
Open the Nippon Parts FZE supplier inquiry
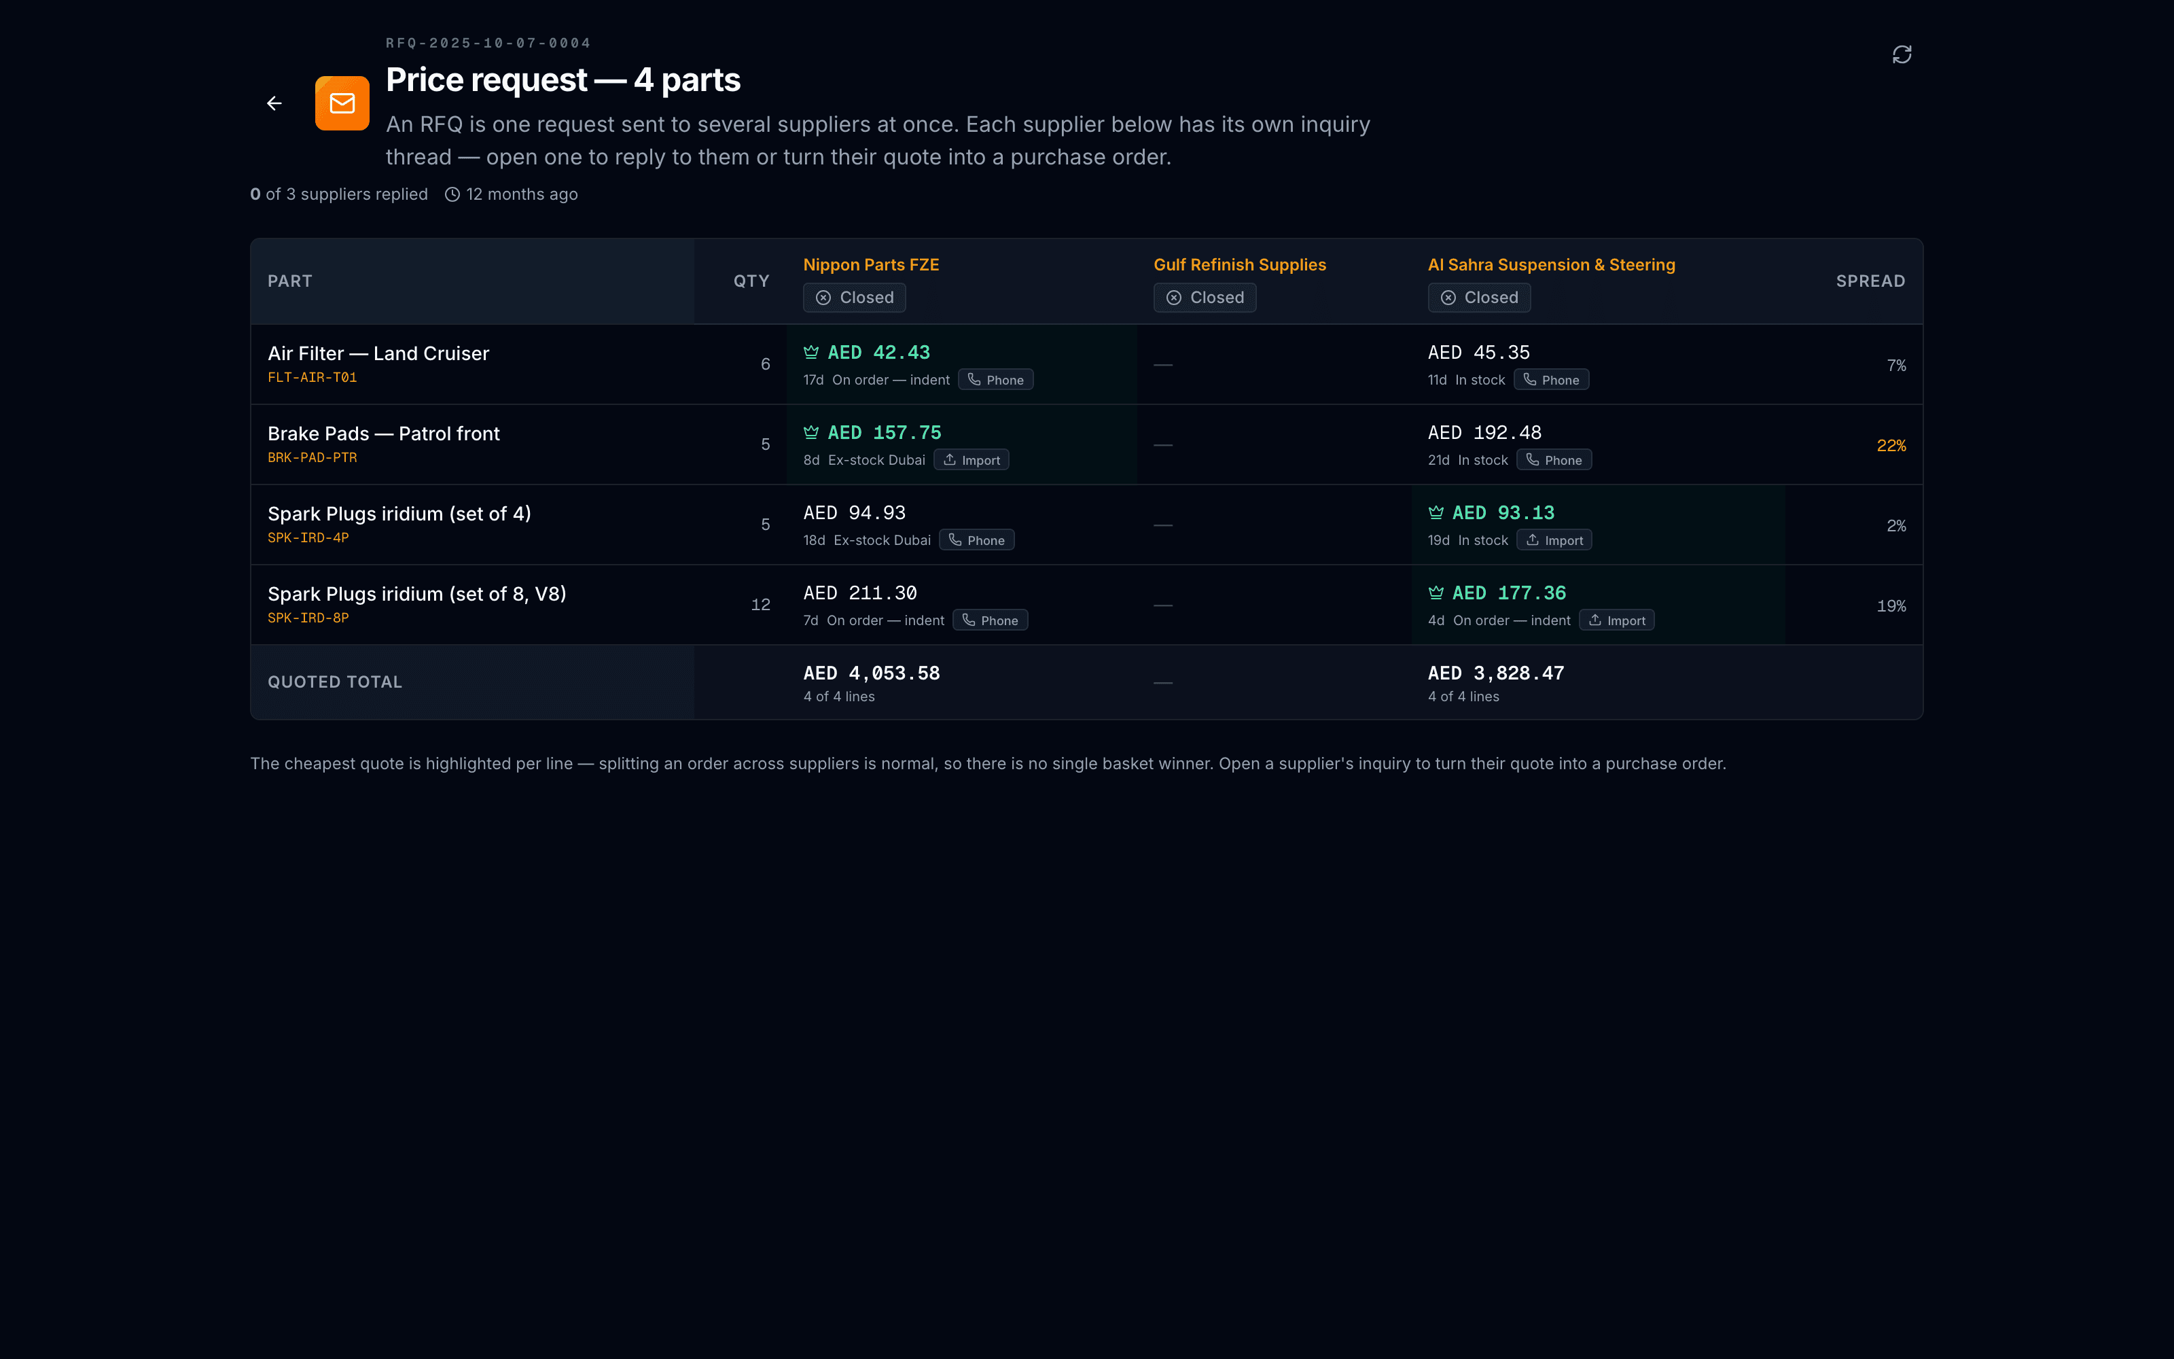coord(872,265)
